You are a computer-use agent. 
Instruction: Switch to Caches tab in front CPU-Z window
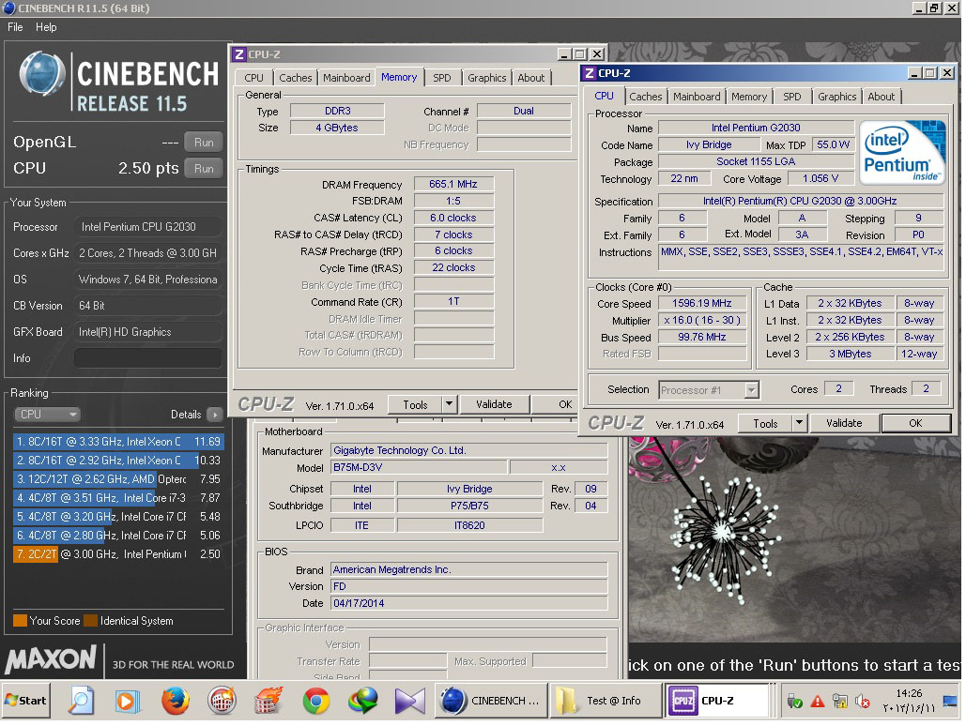point(645,97)
